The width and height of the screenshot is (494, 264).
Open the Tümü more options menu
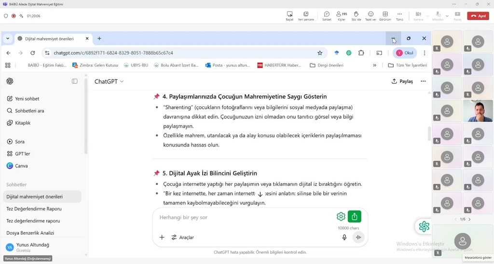(x=399, y=16)
